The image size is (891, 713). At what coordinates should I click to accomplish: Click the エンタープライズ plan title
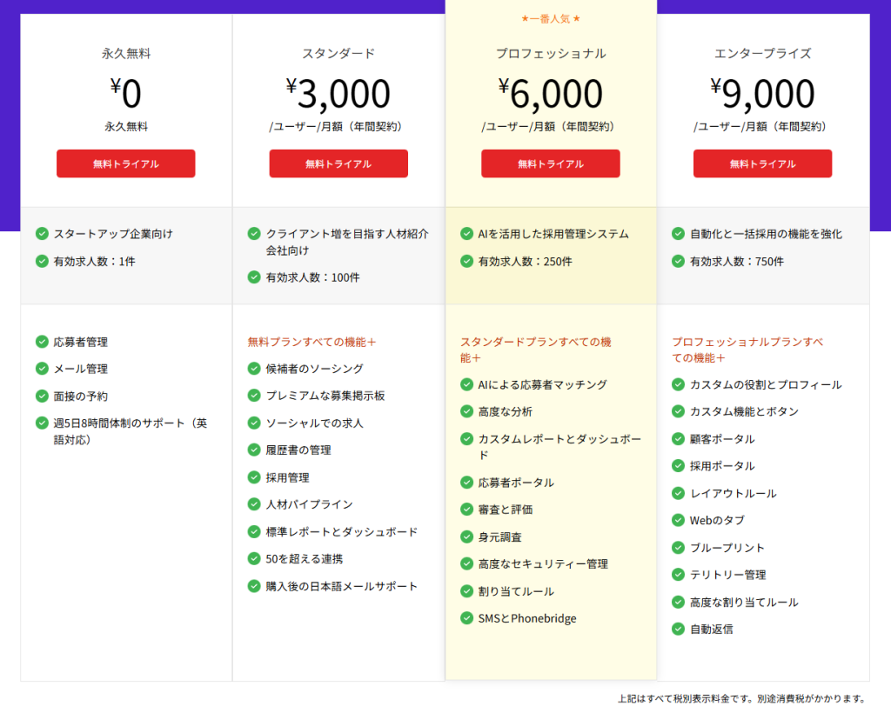762,53
